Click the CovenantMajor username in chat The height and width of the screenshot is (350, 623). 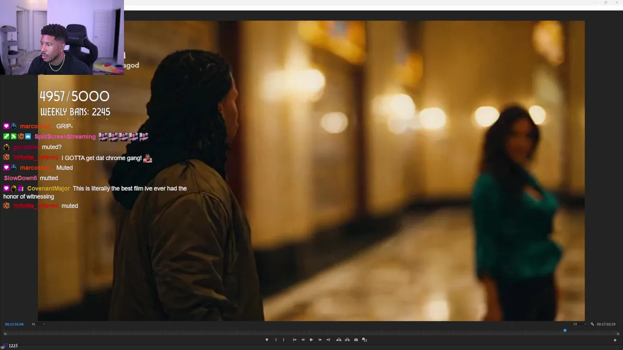click(48, 189)
